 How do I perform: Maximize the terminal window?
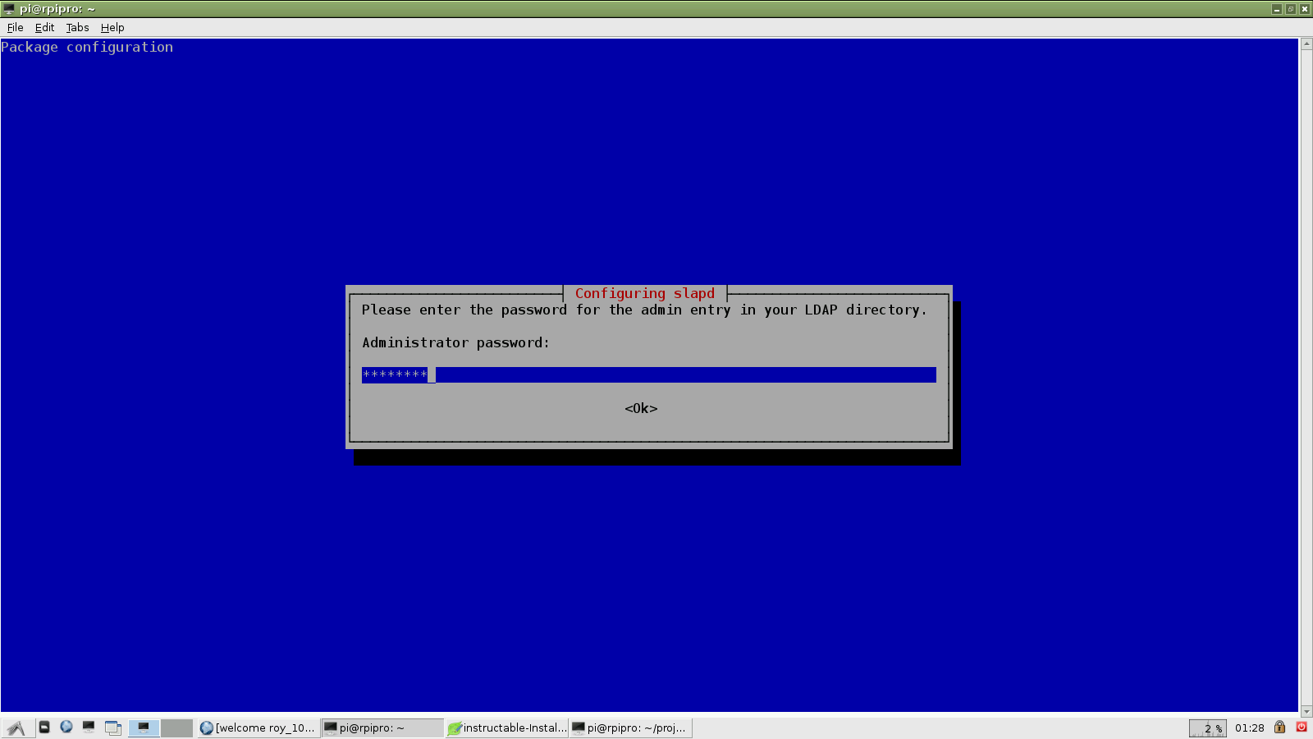click(x=1291, y=9)
